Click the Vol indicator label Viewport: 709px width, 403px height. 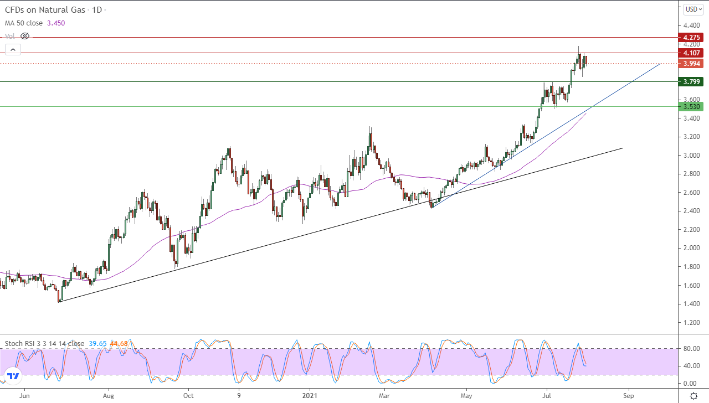pos(10,36)
